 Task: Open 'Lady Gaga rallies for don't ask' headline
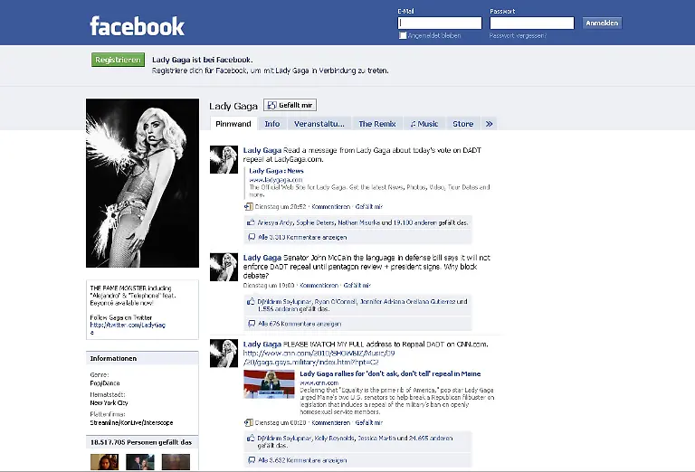(390, 373)
